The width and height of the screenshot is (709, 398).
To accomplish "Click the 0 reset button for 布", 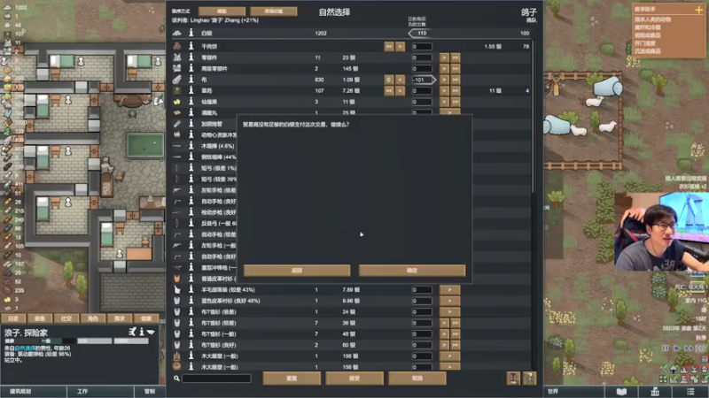I will (x=389, y=80).
